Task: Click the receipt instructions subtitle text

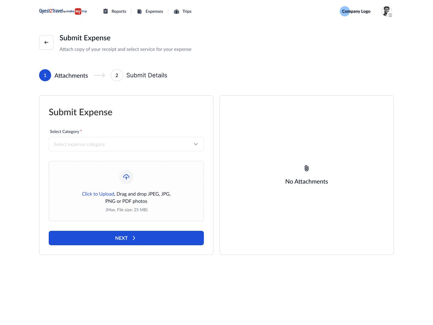Action: tap(125, 49)
